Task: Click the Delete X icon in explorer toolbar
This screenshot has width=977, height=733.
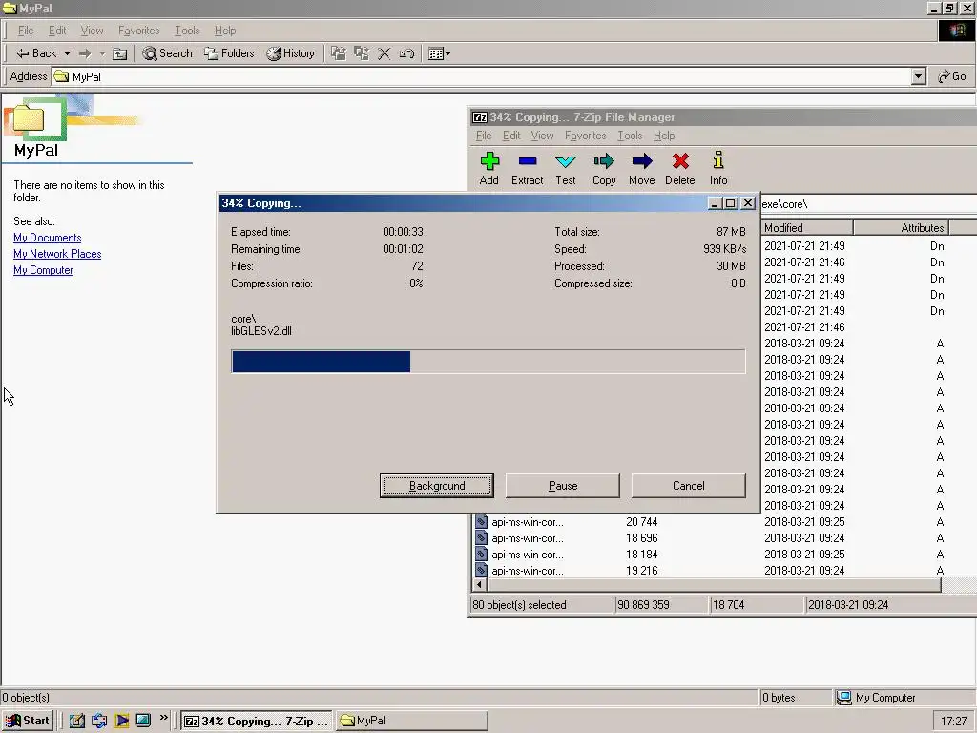Action: tap(384, 54)
